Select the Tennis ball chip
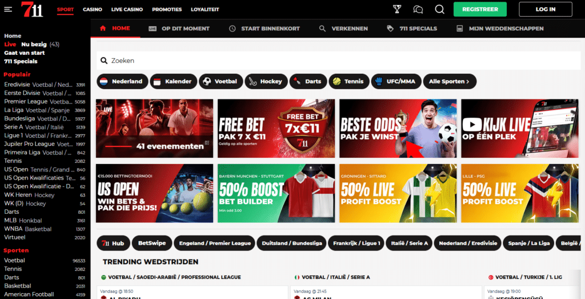585x299 pixels. 349,81
